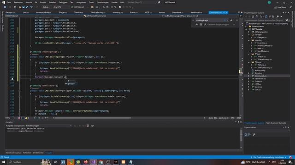
Task: Select the garagen autocomplete suggestion
Action: 71,84
